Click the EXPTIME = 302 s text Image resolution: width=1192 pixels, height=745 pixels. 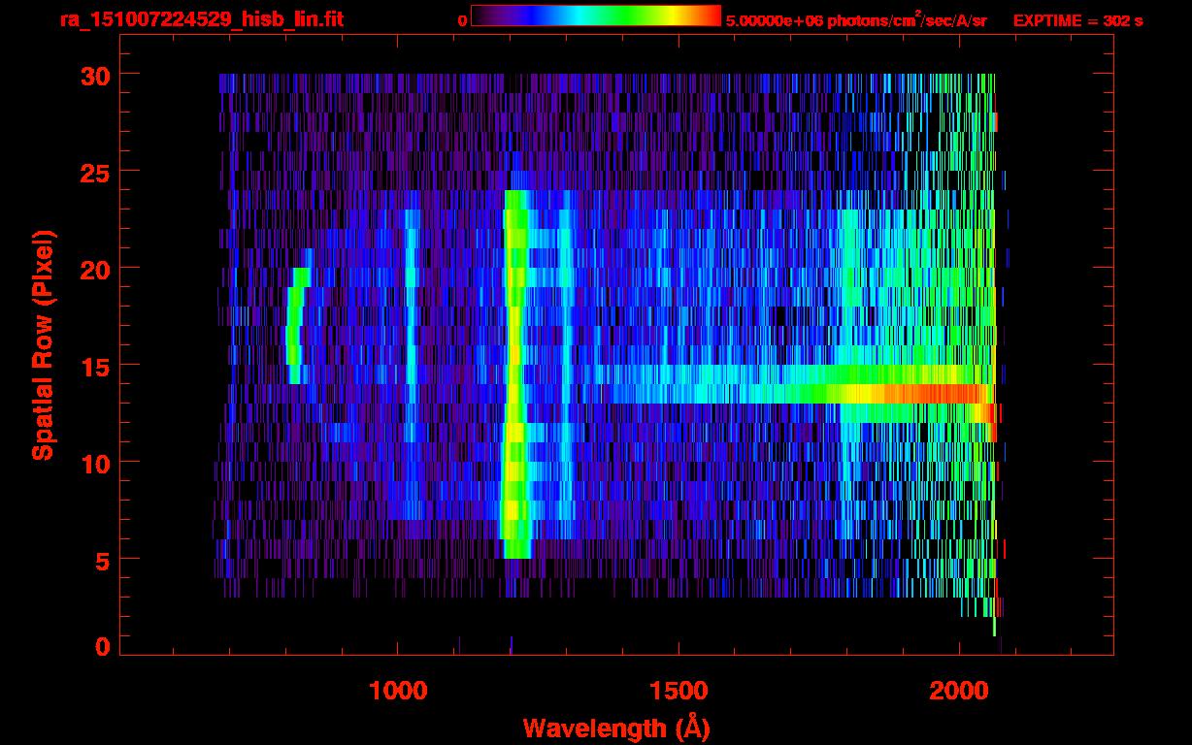(x=1077, y=20)
